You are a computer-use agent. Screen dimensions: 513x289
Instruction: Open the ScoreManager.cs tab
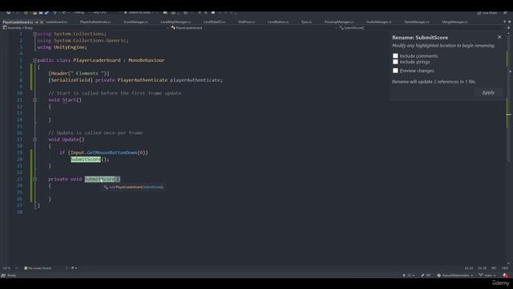pyautogui.click(x=135, y=22)
